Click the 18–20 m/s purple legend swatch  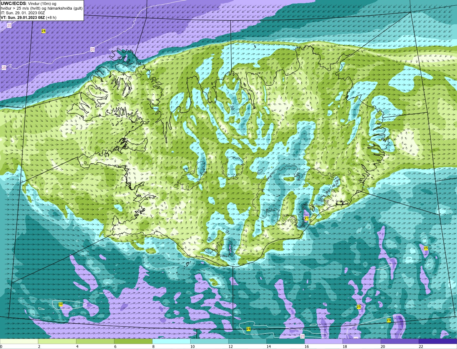click(x=362, y=341)
